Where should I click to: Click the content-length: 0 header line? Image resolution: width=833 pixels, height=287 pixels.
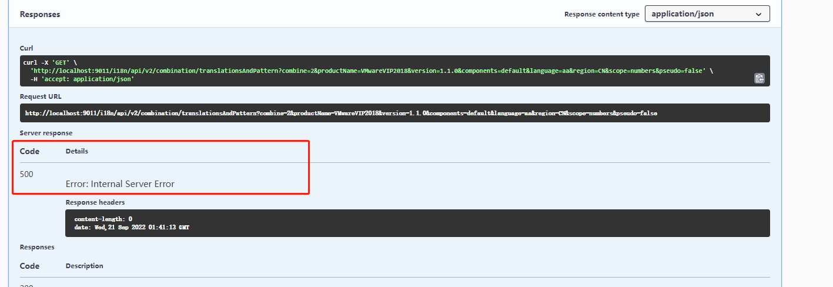(103, 219)
